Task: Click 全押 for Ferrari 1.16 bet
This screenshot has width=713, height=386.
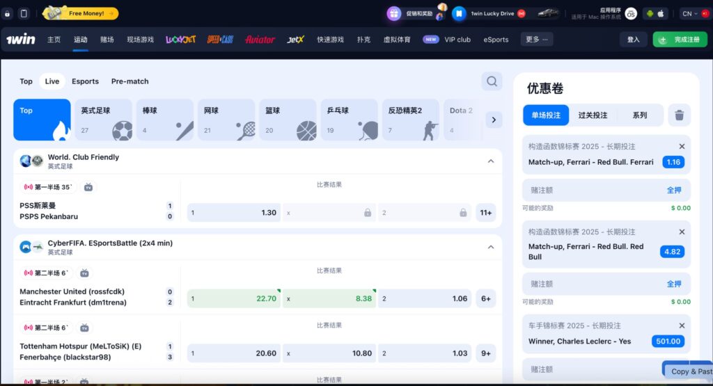Action: (x=674, y=191)
